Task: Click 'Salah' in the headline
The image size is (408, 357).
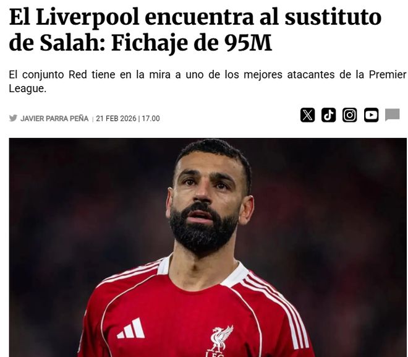Action: [72, 43]
